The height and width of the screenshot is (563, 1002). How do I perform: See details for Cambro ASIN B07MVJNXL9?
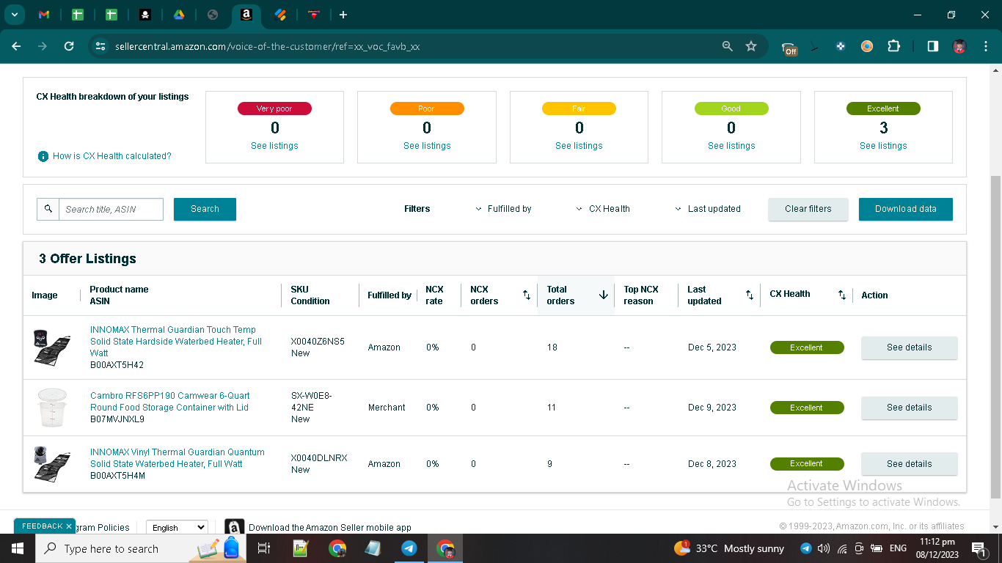click(910, 408)
